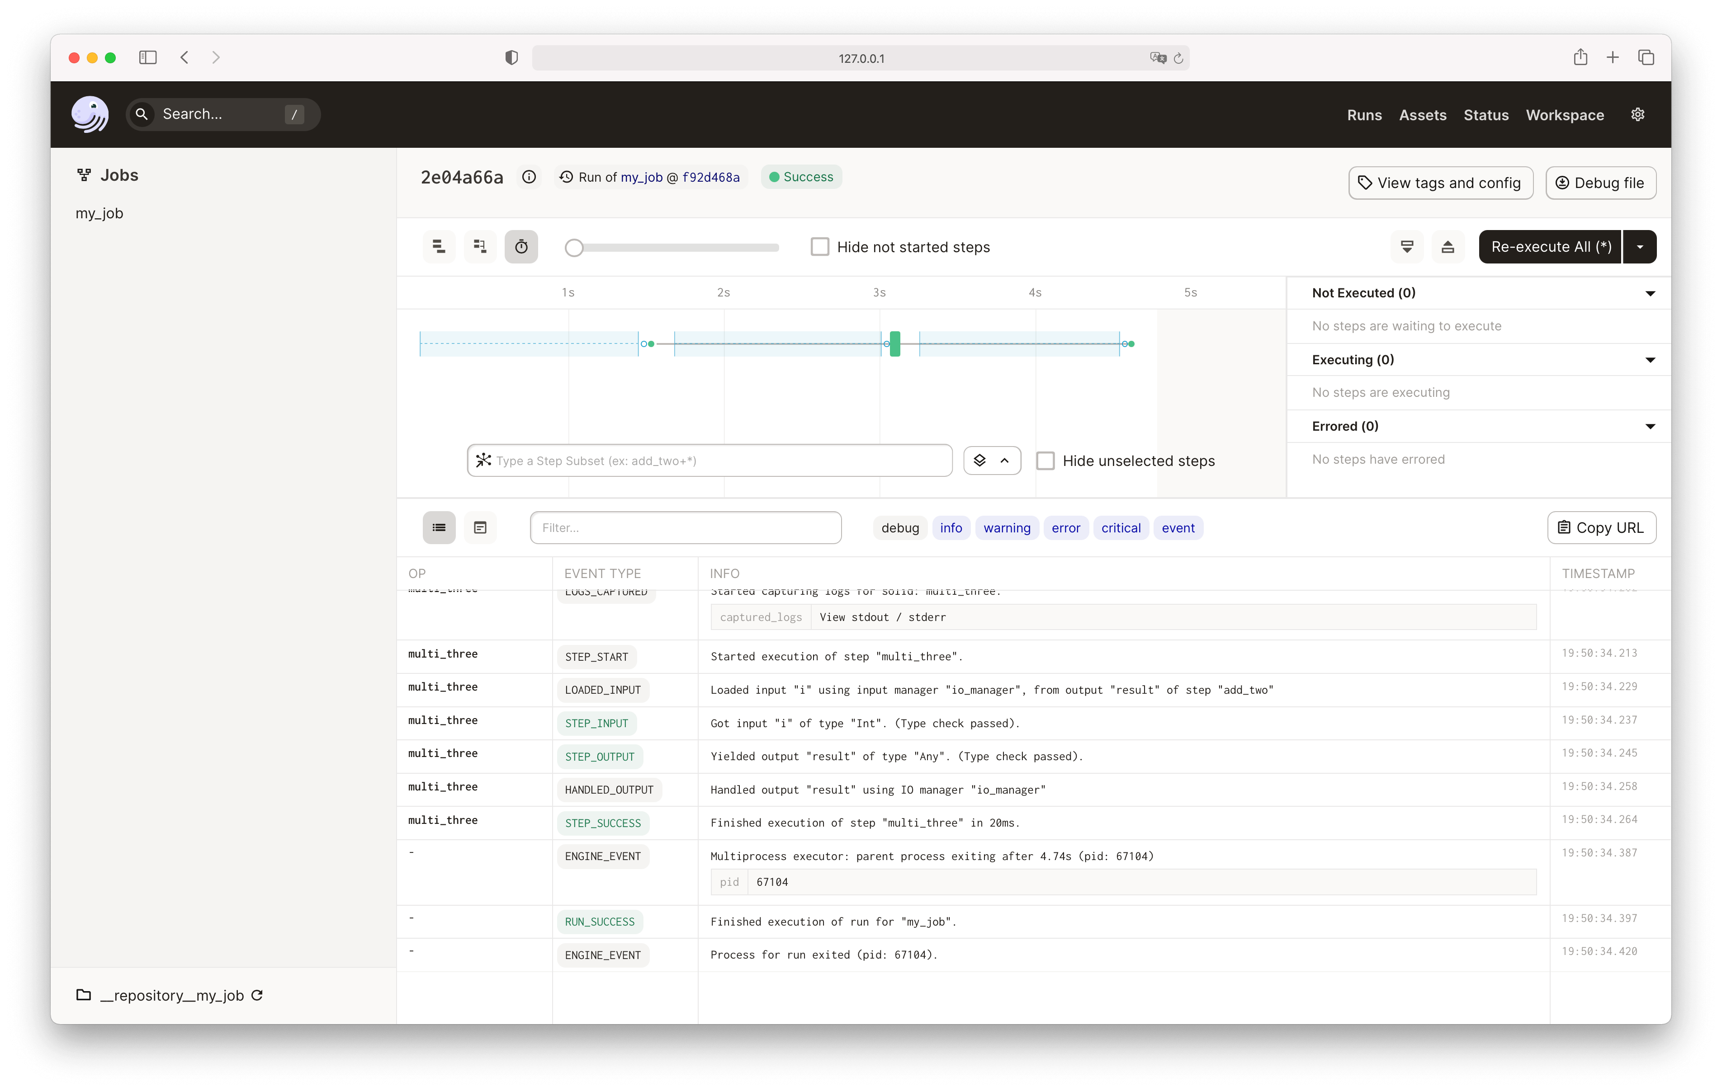The image size is (1722, 1091).
Task: Click View tags and config button
Action: 1440,183
